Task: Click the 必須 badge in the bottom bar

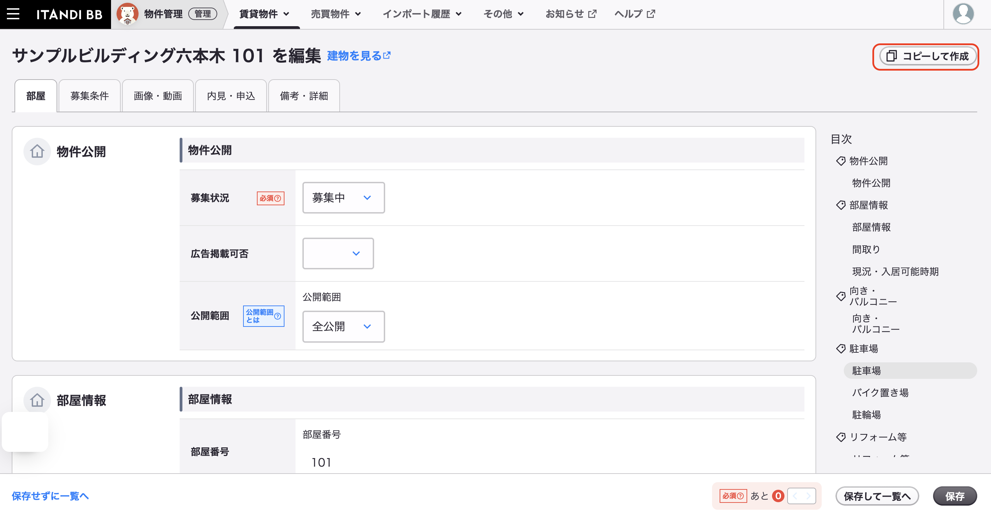Action: [x=733, y=496]
